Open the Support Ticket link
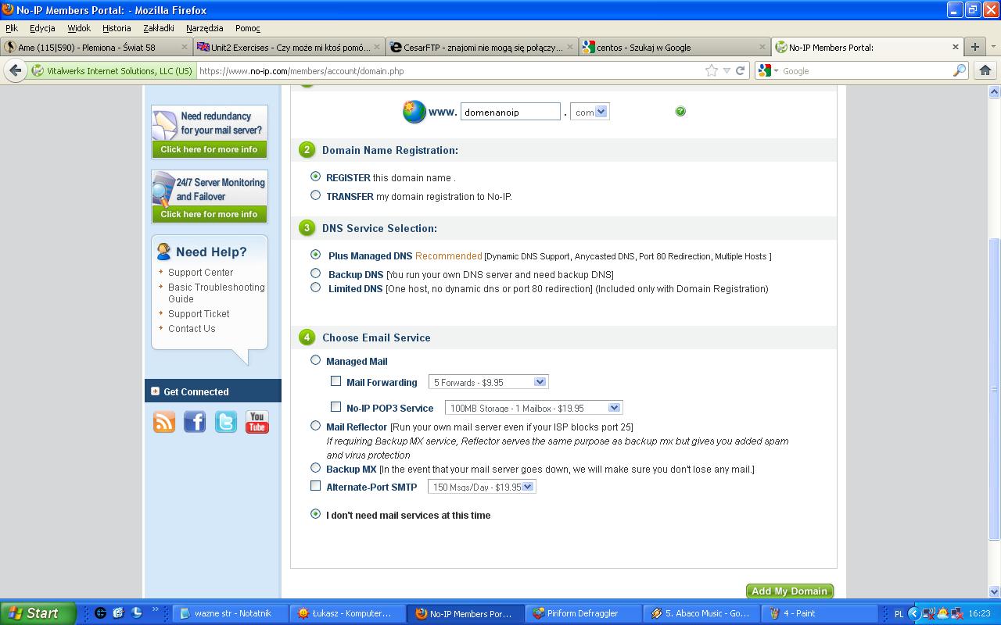 click(199, 314)
